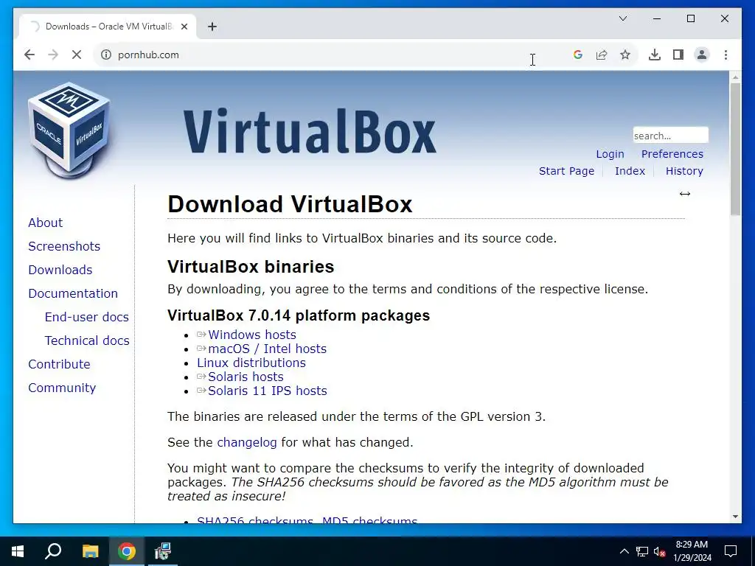Click the page vertical scrollbar thumb
This screenshot has width=755, height=566.
[735, 148]
